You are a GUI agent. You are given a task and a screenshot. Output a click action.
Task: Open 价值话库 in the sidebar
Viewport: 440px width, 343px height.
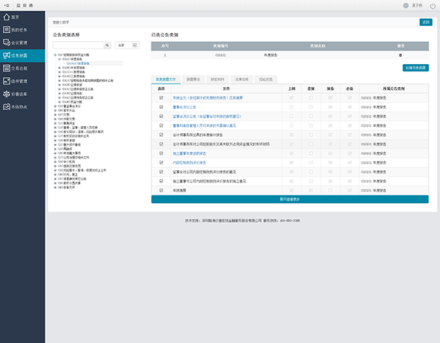(x=22, y=94)
